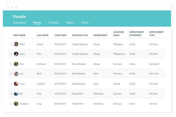This screenshot has width=176, height=117.
Task: Click the last name "Long"
Action: coord(39,104)
